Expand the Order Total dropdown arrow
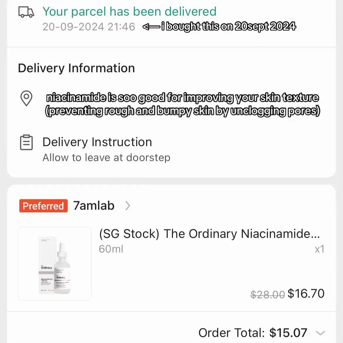This screenshot has height=343, width=343. pos(320,333)
